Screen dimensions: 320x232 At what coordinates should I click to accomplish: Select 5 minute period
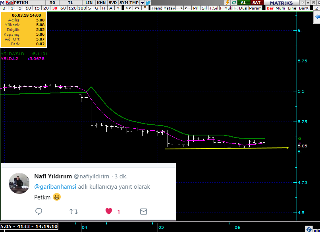(x=20, y=8)
